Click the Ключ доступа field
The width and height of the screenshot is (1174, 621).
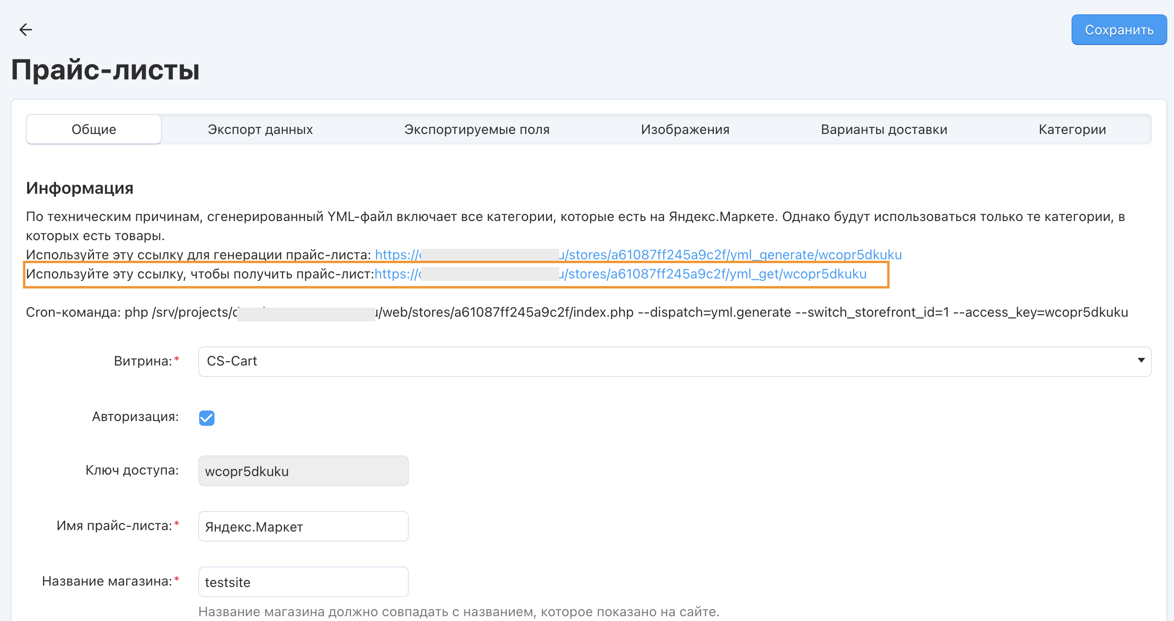coord(303,471)
